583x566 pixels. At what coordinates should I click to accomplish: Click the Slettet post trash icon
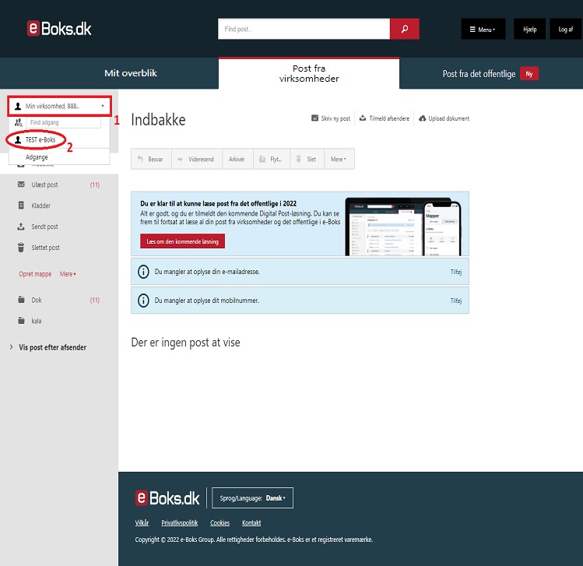pos(21,248)
